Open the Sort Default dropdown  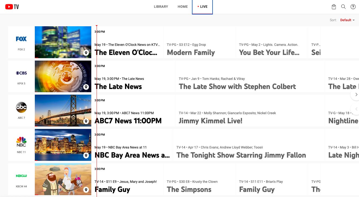click(347, 20)
